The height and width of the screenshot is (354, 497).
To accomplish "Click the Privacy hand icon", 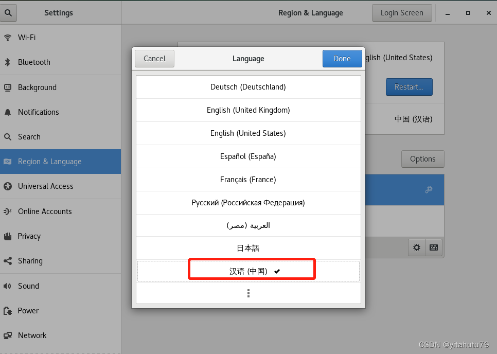I will click(x=8, y=236).
